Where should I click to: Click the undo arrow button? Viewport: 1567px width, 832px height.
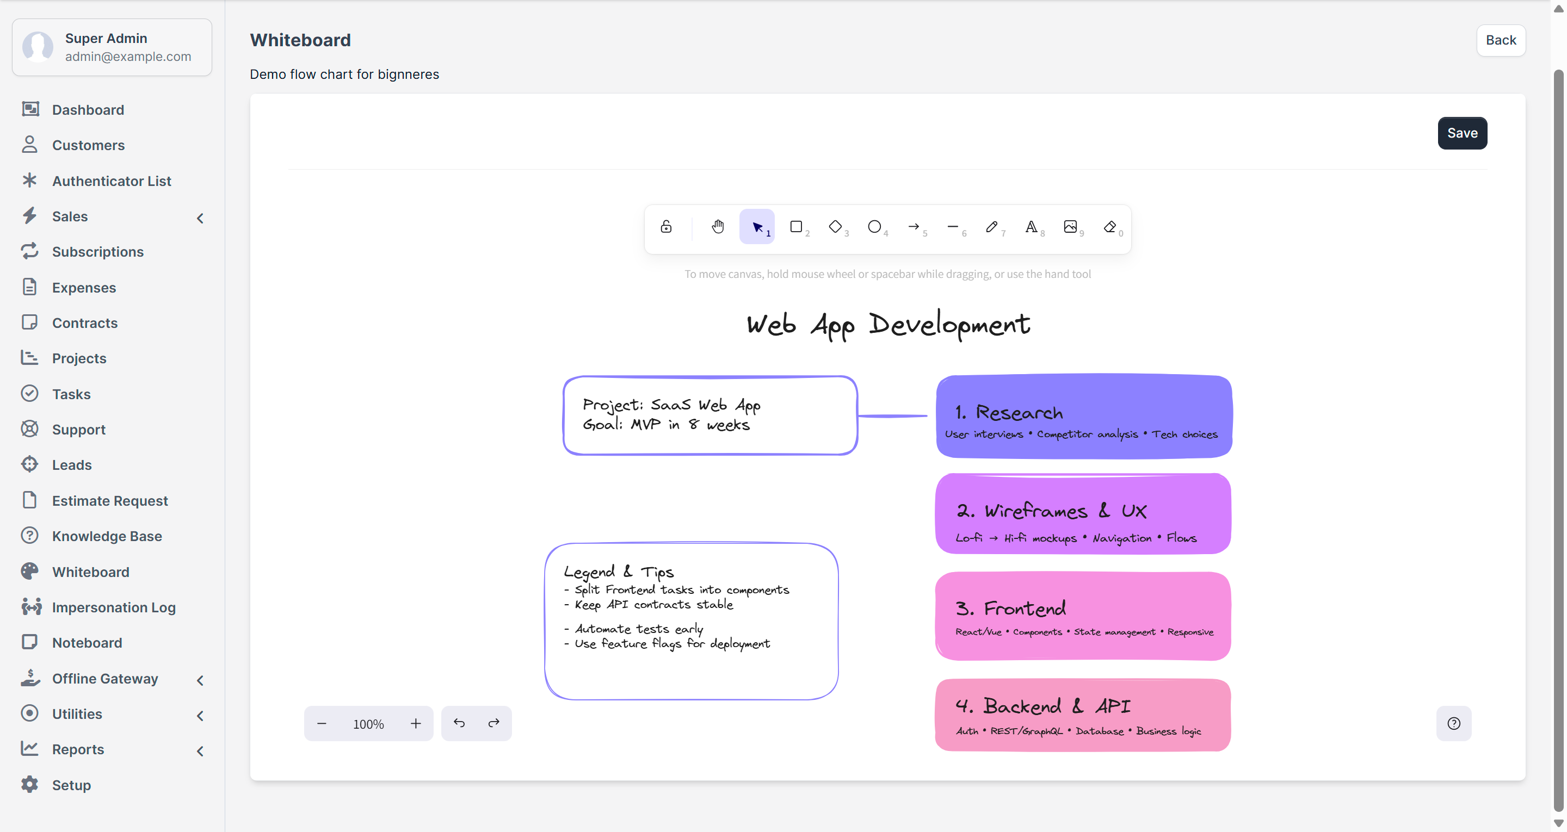click(x=459, y=723)
